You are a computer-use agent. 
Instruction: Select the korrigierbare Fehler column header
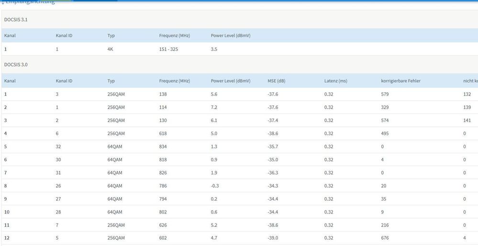pyautogui.click(x=400, y=81)
